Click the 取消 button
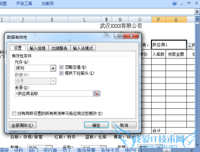Image resolution: width=200 pixels, height=152 pixels. point(124,125)
